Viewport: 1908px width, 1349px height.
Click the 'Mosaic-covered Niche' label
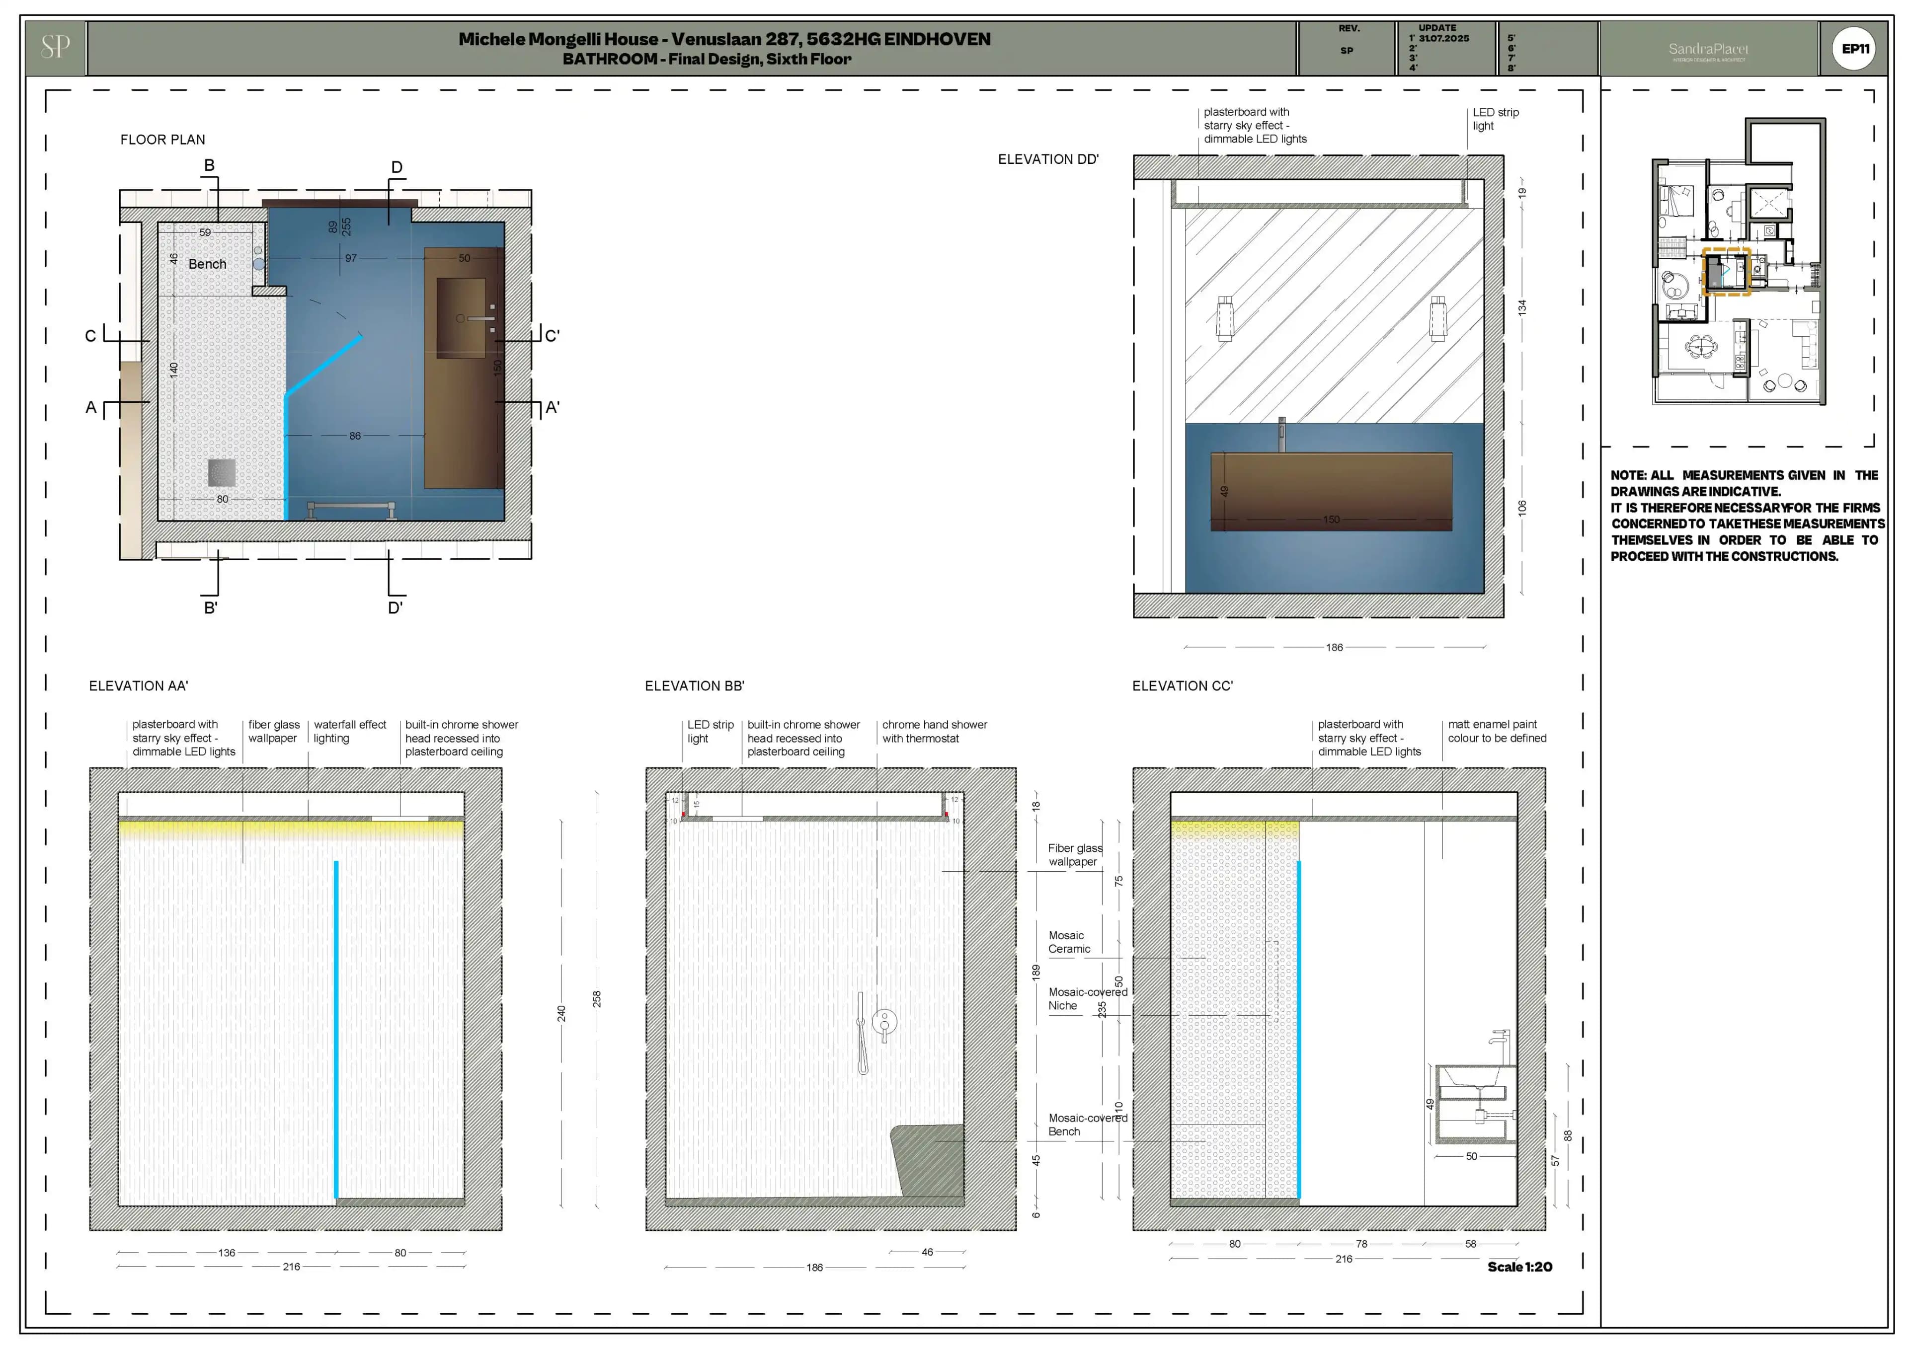point(1088,998)
